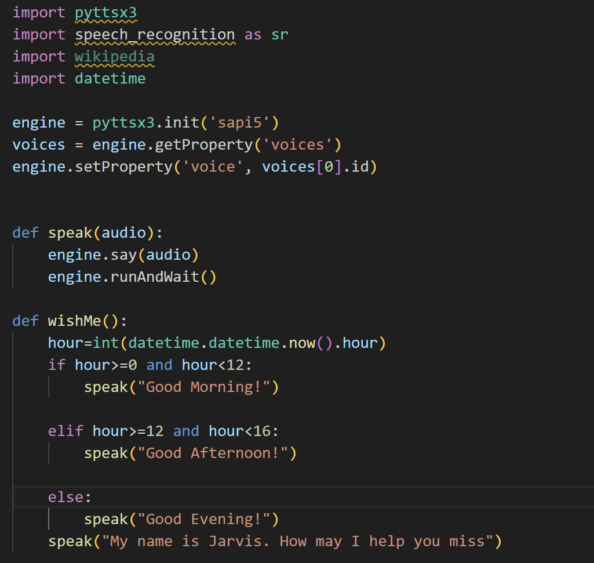
Task: Click the underlined wikipedia module name
Action: 114,56
